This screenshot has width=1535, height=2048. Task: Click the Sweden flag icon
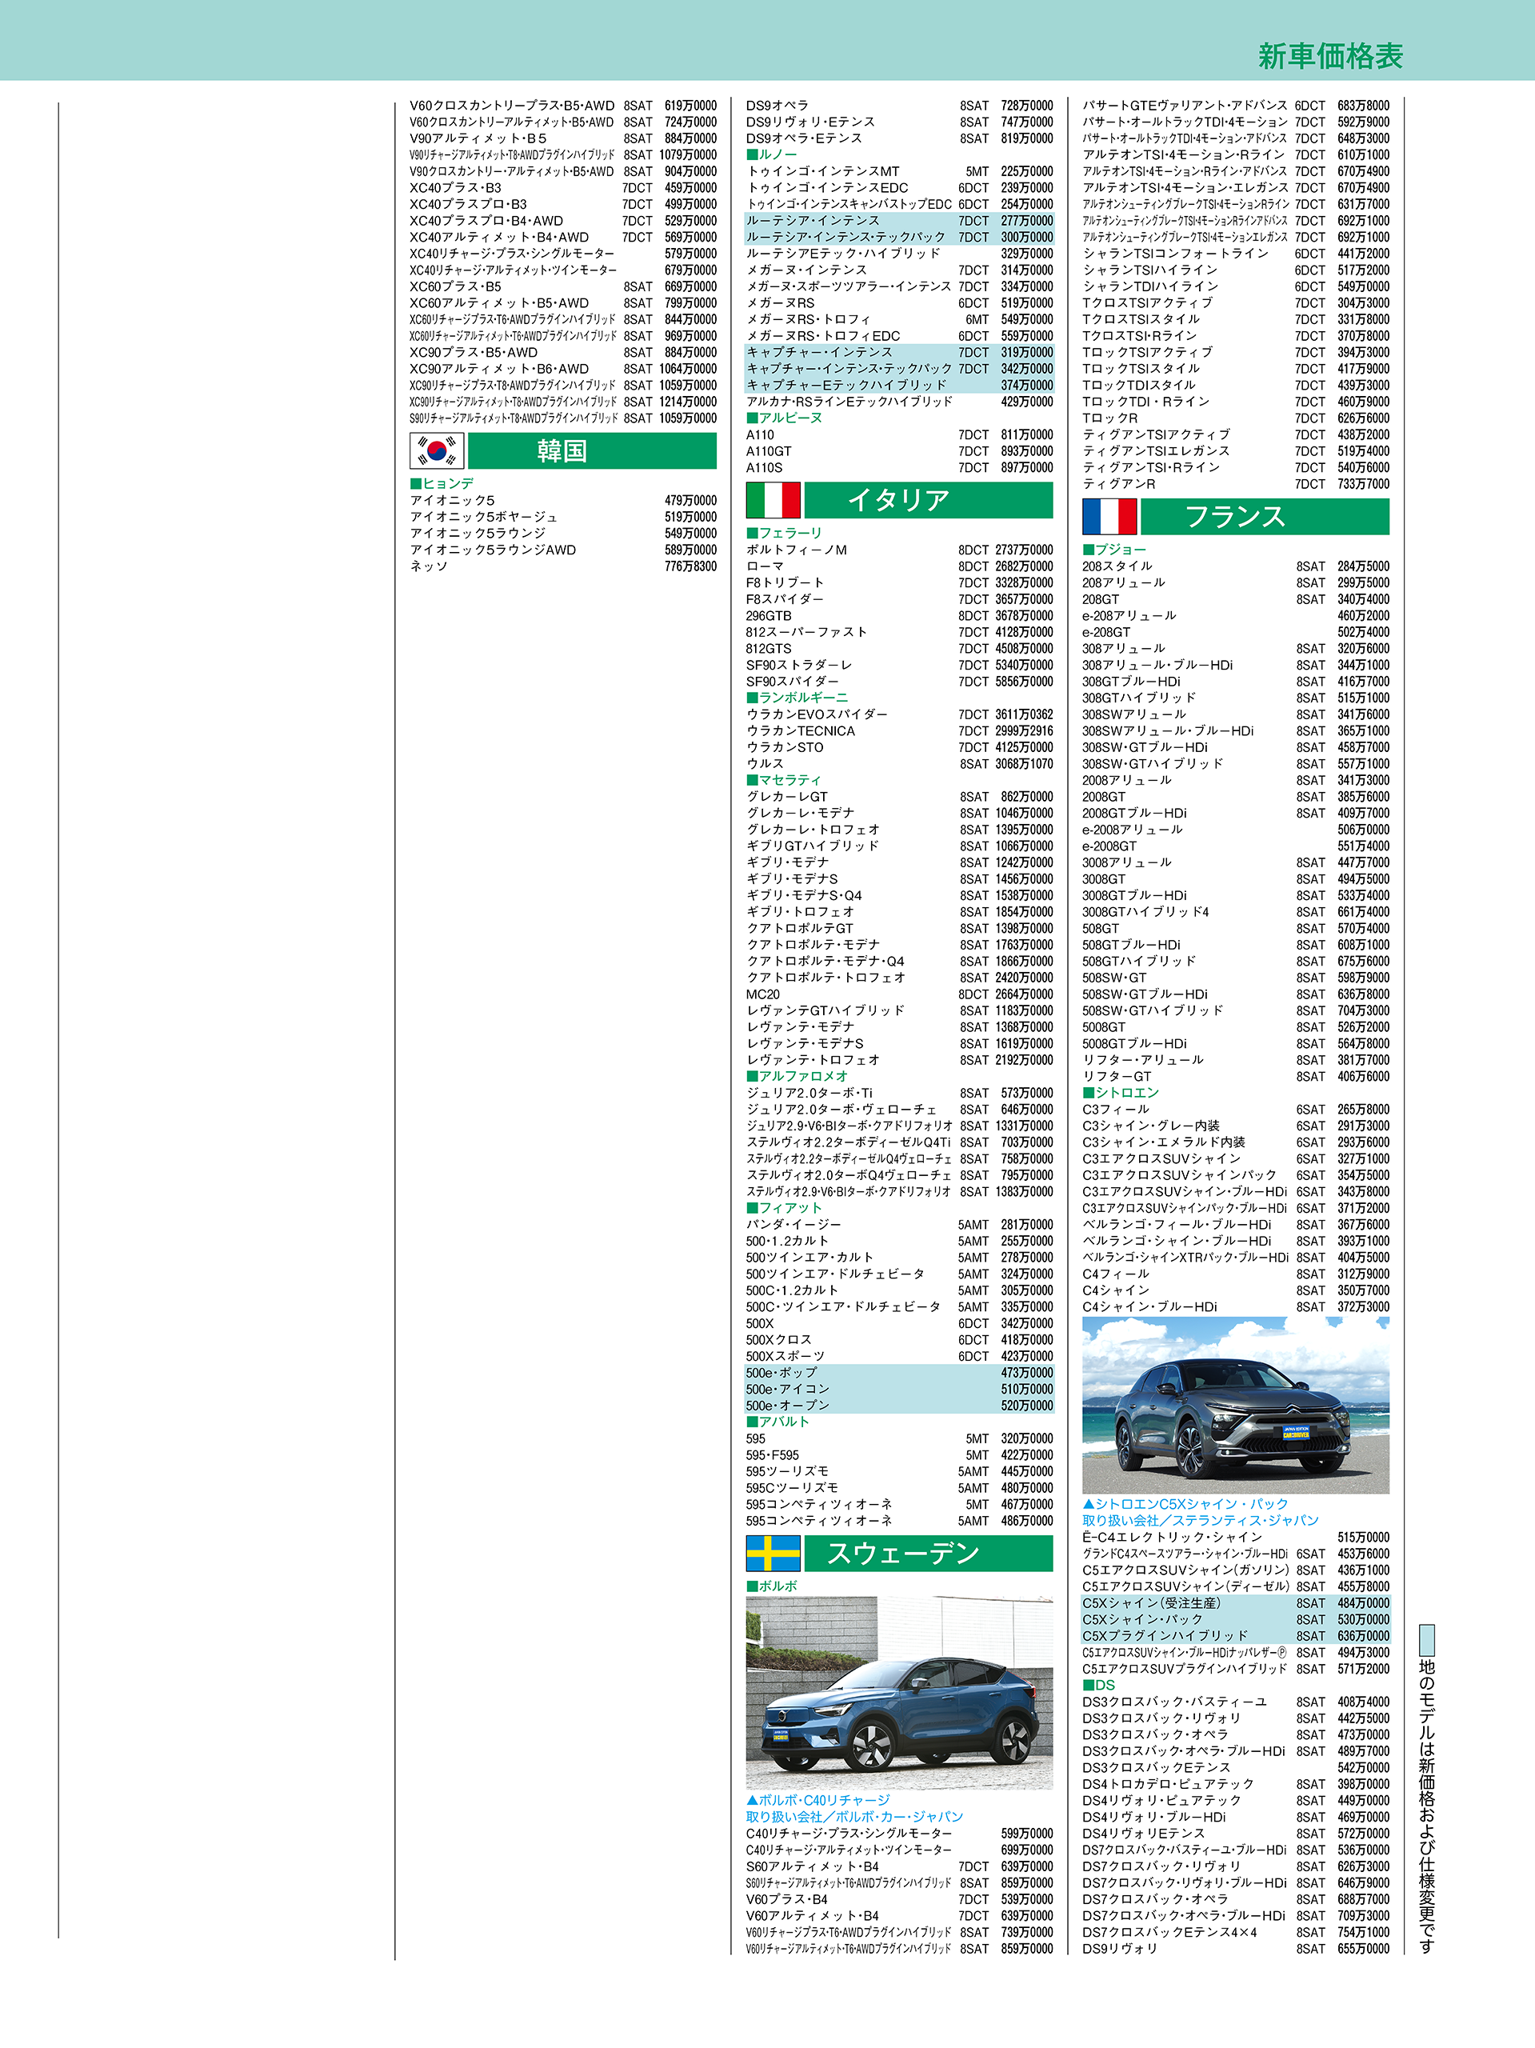point(773,1554)
